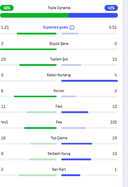Viewport: 128px width, 187px height.
Task: Click the Serbest Vuruş label
Action: [x=59, y=154]
